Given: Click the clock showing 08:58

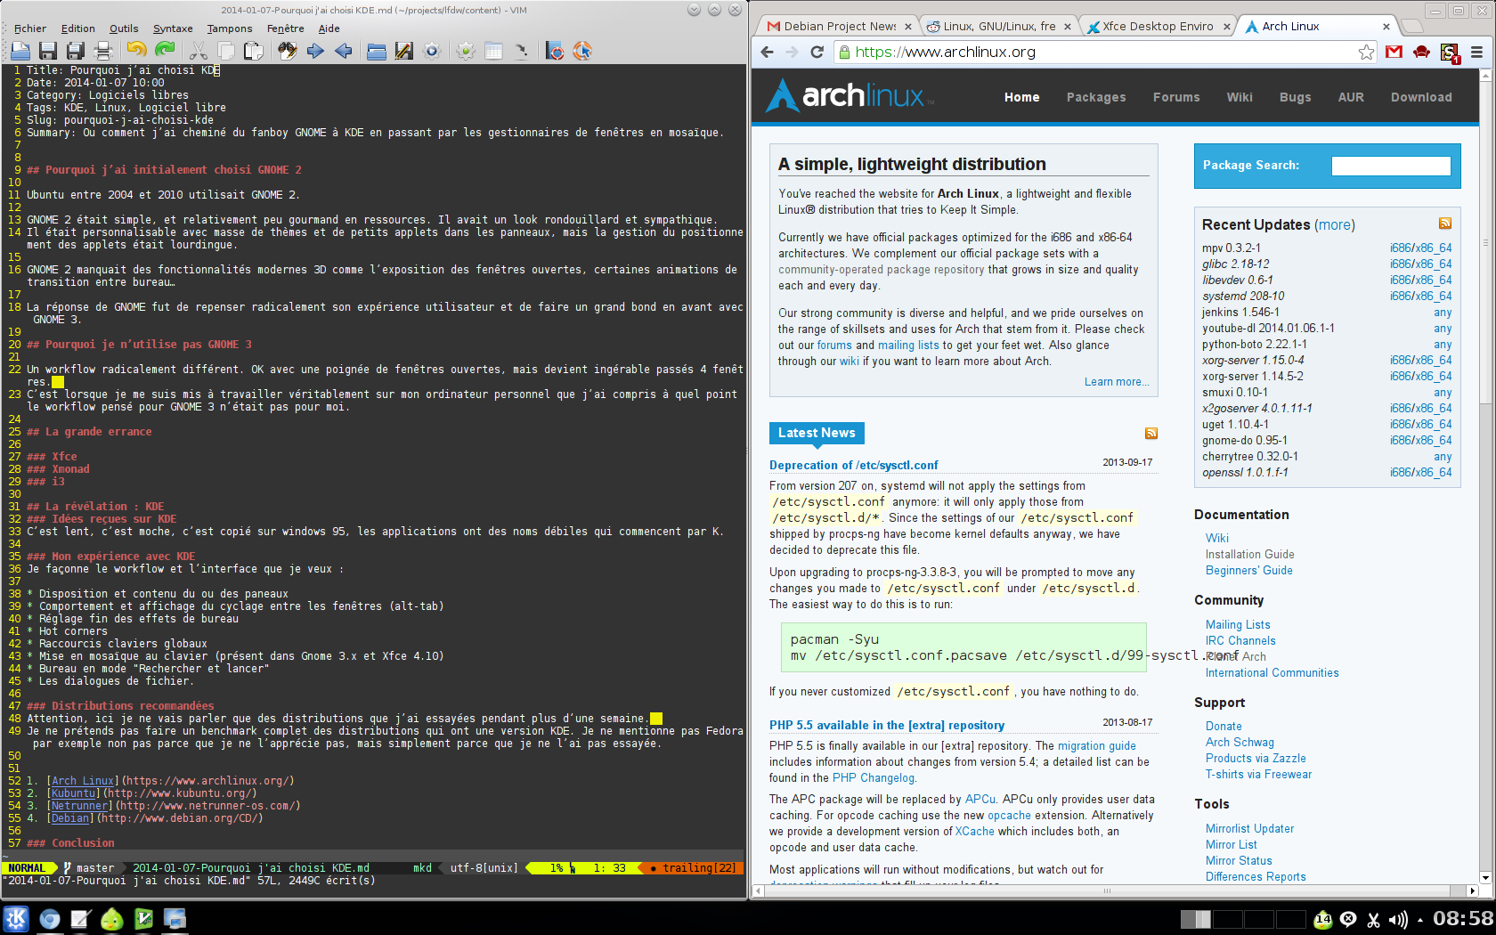Looking at the screenshot, I should [x=1462, y=919].
